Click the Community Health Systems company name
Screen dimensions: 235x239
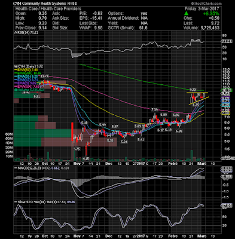click(x=45, y=4)
